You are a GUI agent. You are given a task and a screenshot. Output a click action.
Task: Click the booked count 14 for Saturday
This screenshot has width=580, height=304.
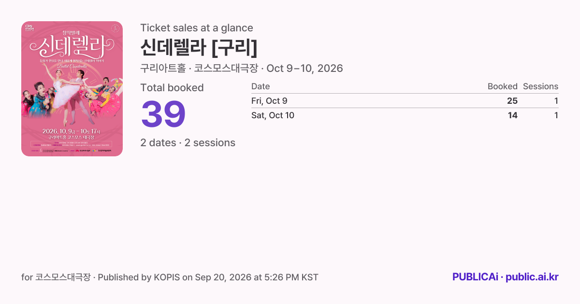(x=512, y=115)
